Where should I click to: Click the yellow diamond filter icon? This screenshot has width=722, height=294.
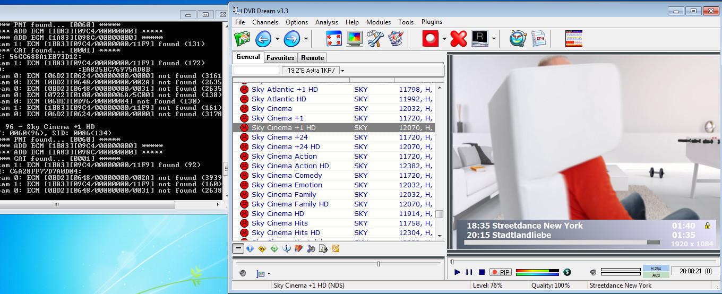coord(262,248)
